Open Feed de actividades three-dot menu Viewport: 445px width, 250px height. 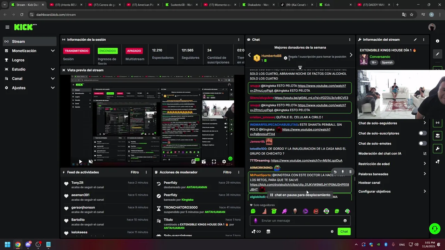[146, 172]
